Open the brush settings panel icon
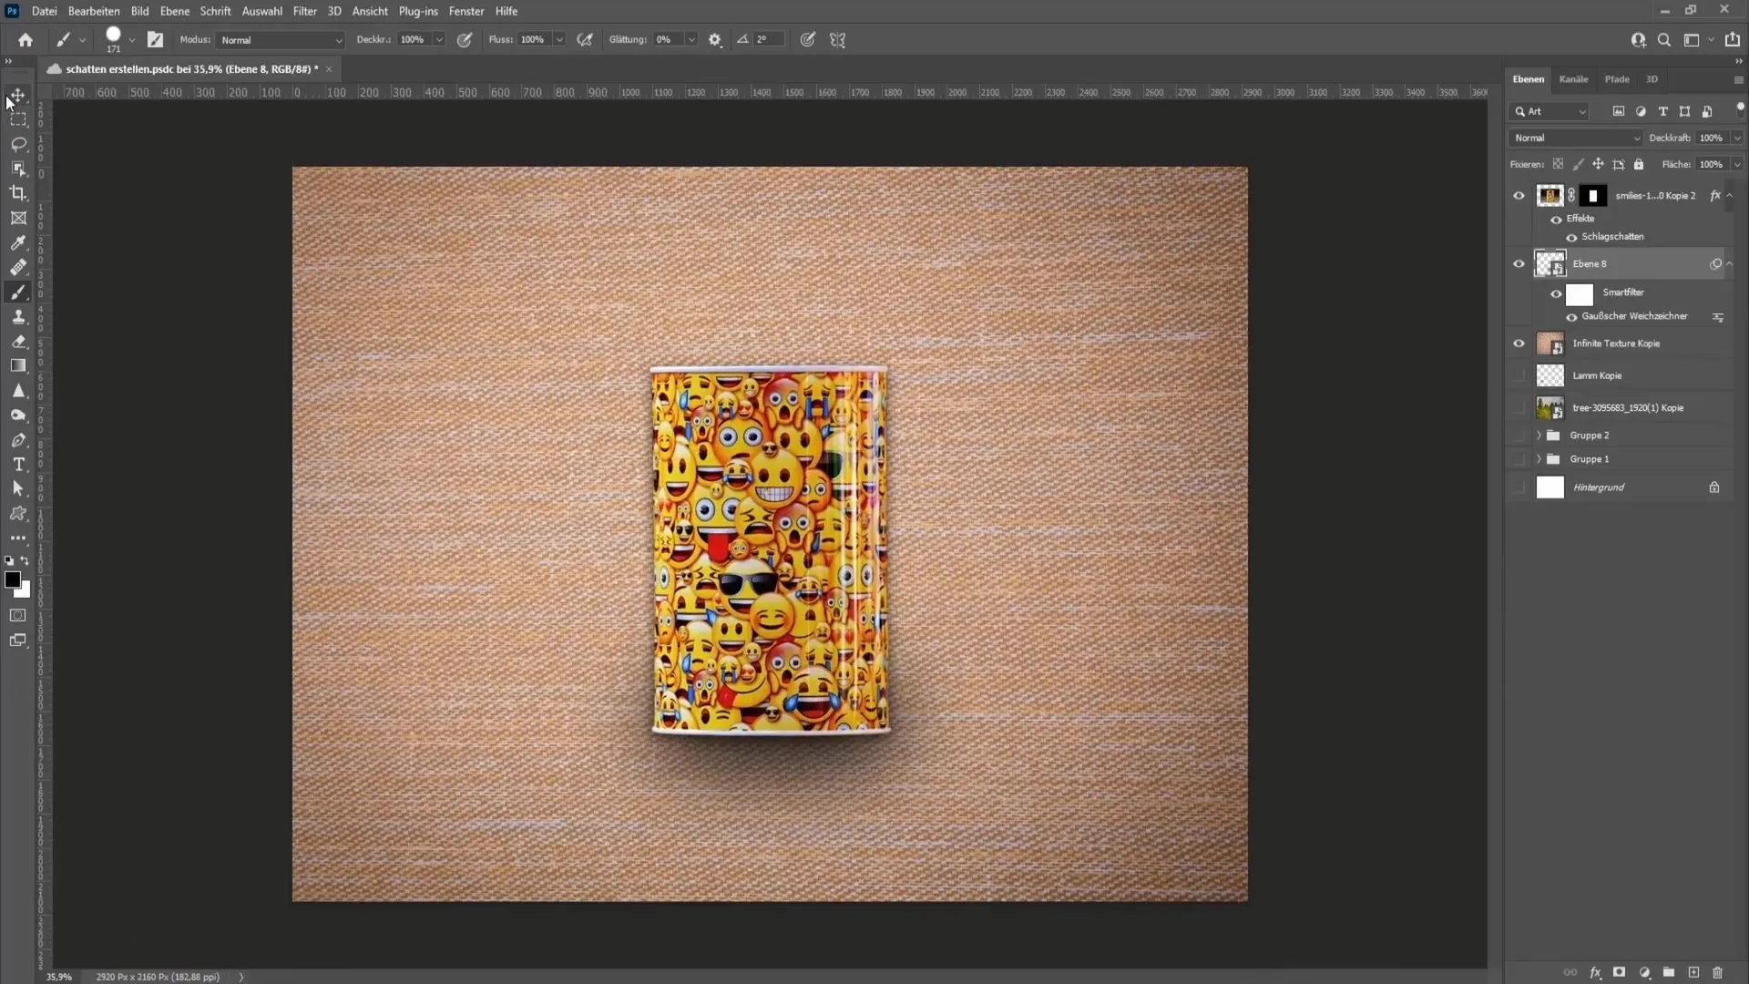Image resolution: width=1749 pixels, height=984 pixels. [x=156, y=39]
